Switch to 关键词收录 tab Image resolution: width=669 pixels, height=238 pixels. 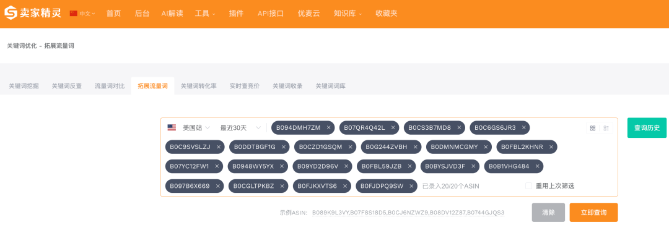(287, 86)
